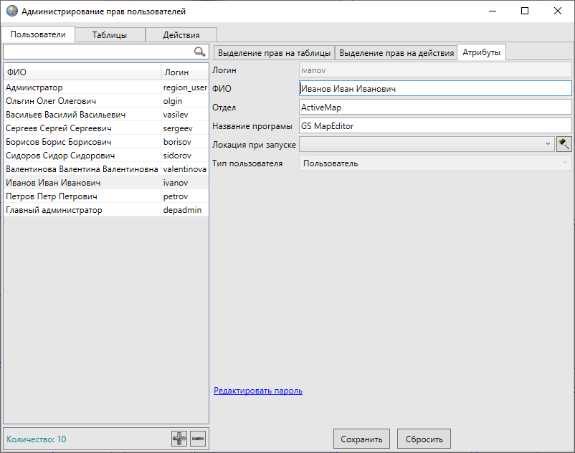Click the application globe icon in title bar

tap(11, 11)
